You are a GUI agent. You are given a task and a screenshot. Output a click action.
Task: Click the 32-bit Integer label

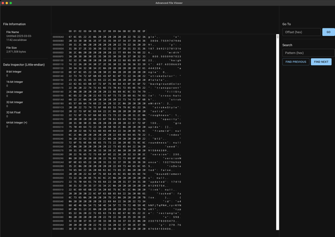coord(15,103)
